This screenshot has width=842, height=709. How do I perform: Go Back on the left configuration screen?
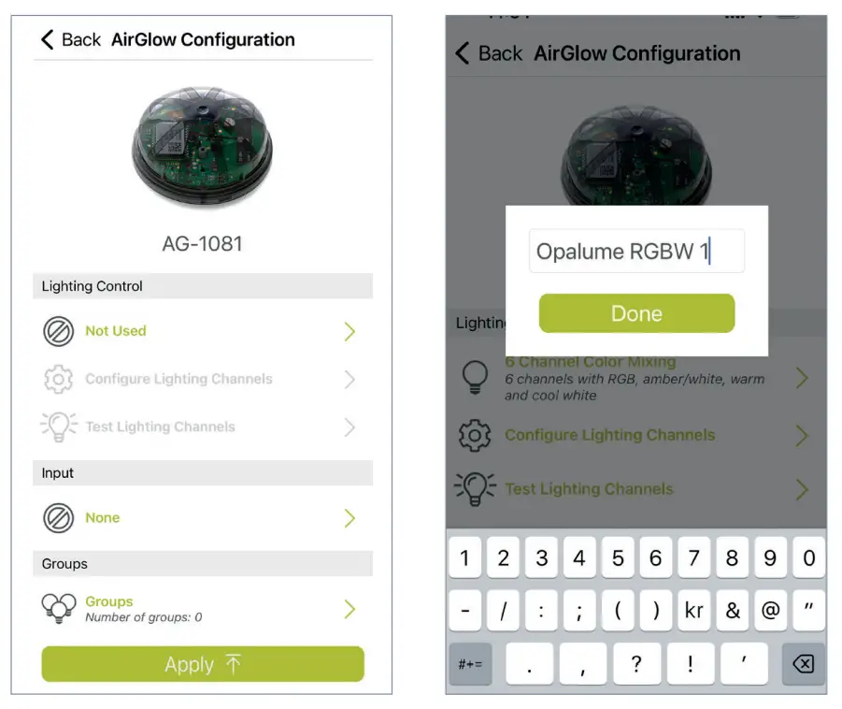click(x=70, y=40)
